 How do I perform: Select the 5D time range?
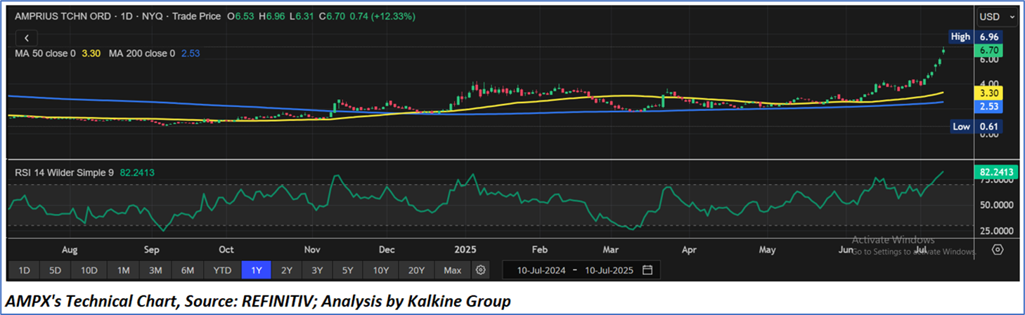[55, 270]
